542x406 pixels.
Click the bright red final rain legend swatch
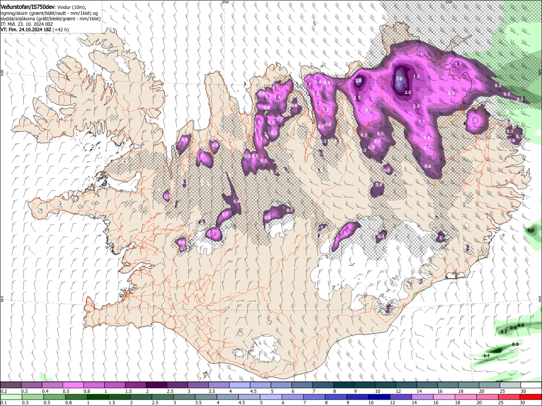[531, 397]
